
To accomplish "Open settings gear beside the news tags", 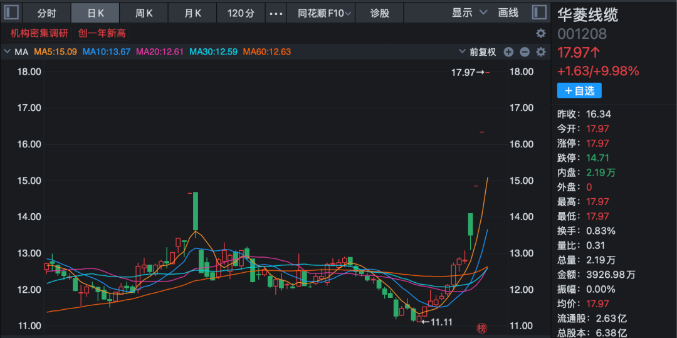I will [x=540, y=33].
